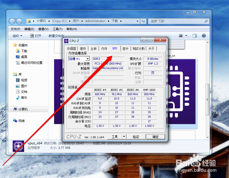Select 网络 in the sidebar

pos(19,121)
